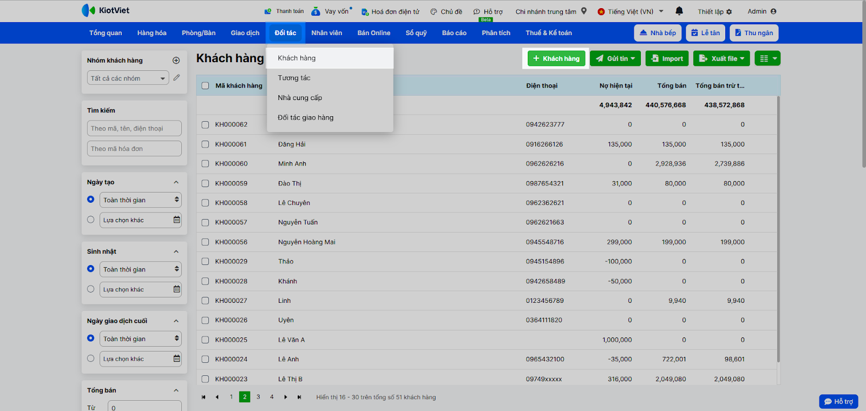Viewport: 866px width, 411px height.
Task: Select 'Nhà cung cấp' from the menu
Action: coord(300,98)
